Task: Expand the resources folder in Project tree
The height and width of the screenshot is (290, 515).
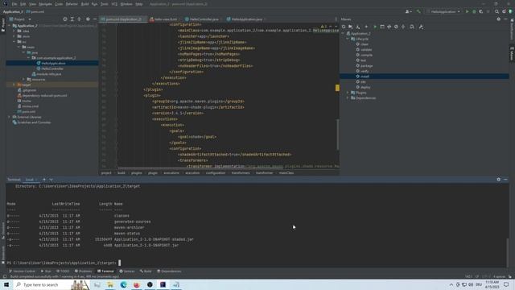Action: tap(23, 79)
